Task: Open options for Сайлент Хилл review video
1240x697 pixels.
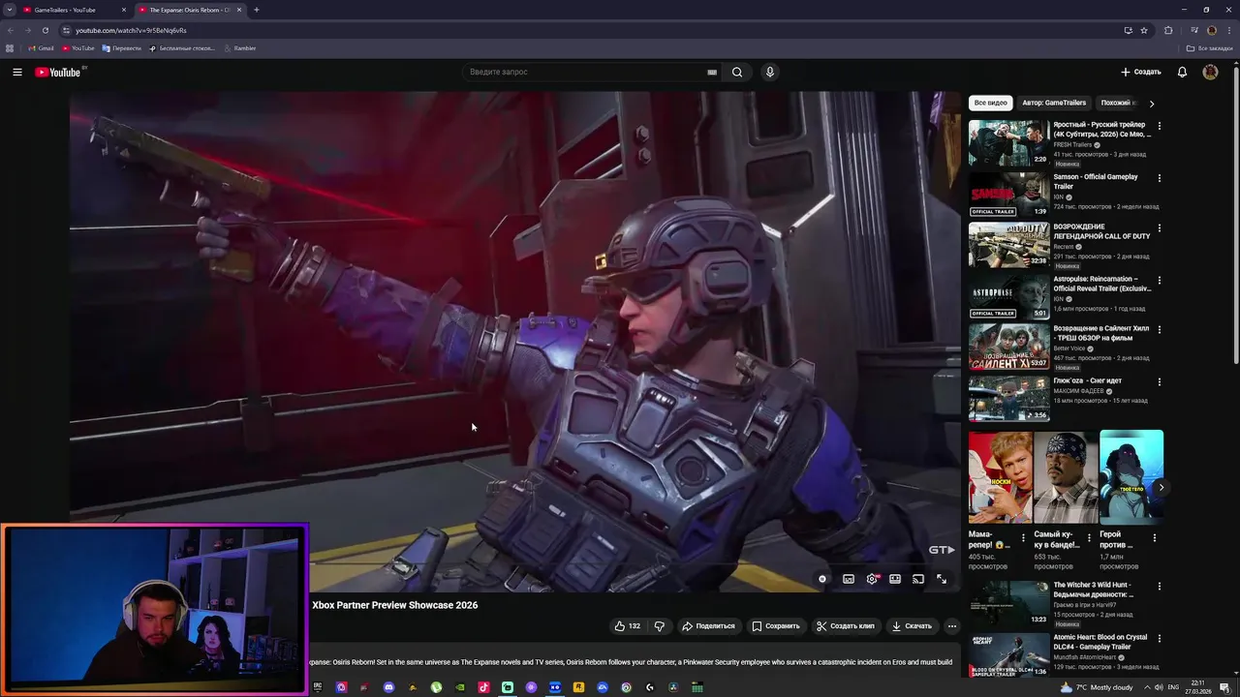Action: pos(1160,330)
